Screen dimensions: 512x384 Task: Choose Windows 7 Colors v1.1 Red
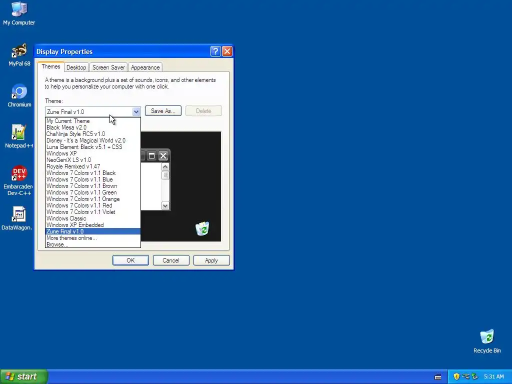click(92, 205)
